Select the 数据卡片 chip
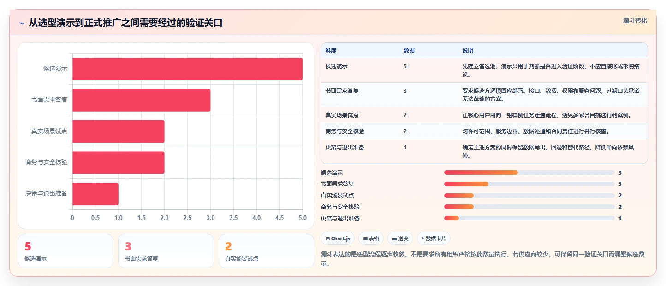666x286 pixels. 434,238
